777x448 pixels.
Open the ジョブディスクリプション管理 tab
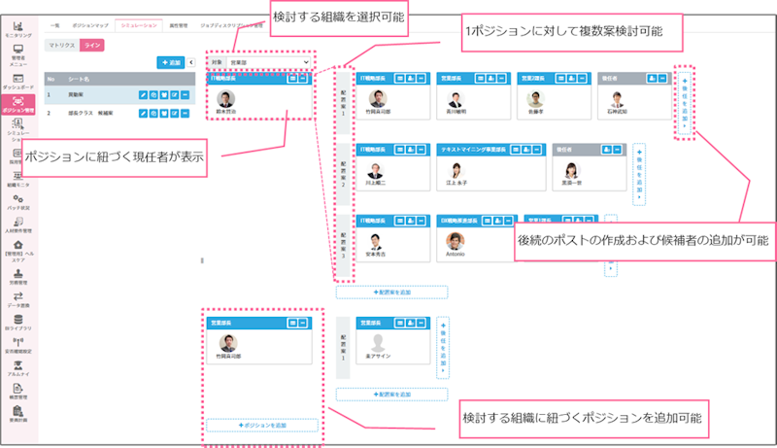232,25
